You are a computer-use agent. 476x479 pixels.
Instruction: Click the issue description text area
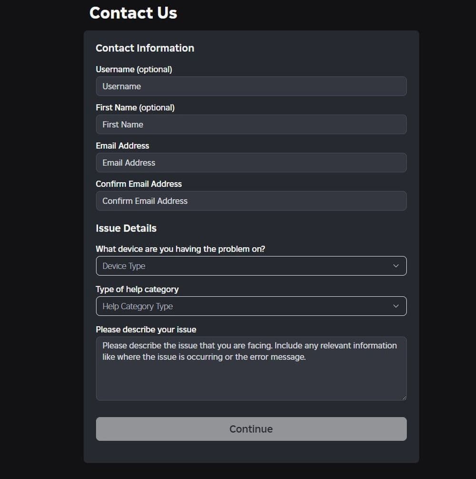(x=251, y=369)
